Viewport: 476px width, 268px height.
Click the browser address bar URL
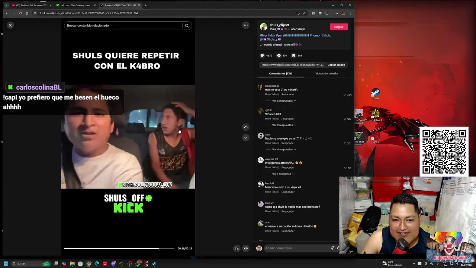(x=88, y=13)
